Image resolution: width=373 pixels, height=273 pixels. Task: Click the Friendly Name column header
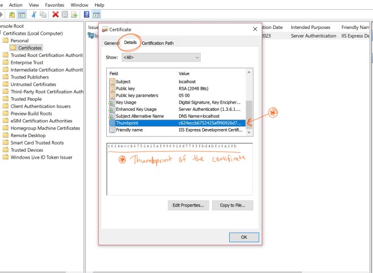(354, 27)
